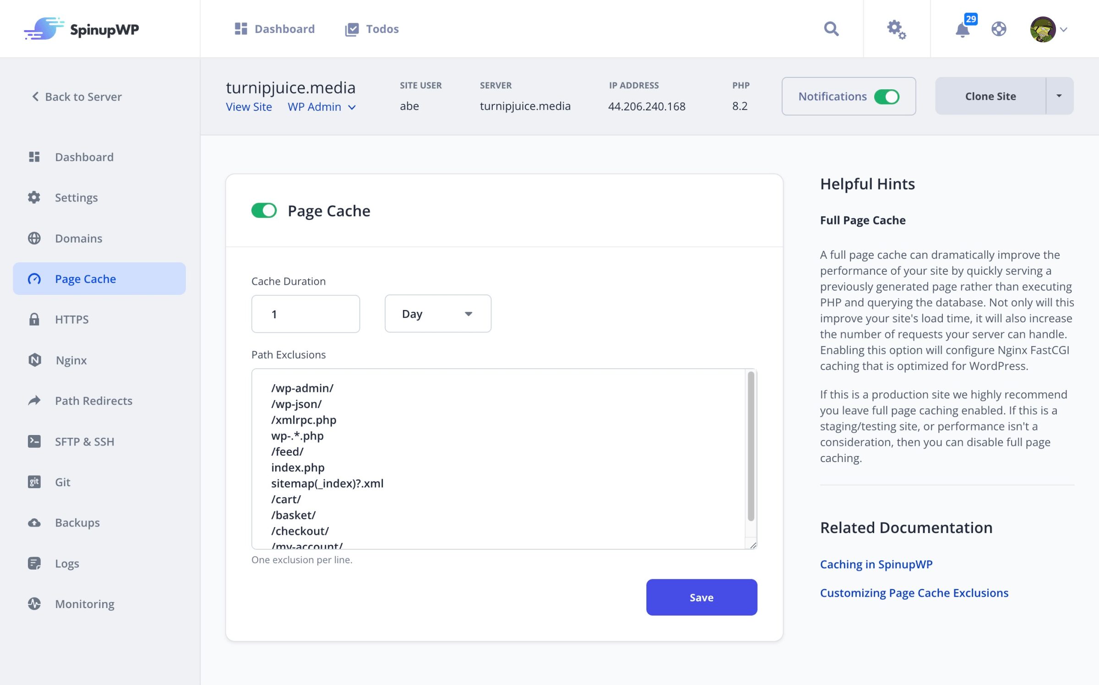The height and width of the screenshot is (685, 1099).
Task: Open the help lifebuoy icon
Action: tap(999, 29)
